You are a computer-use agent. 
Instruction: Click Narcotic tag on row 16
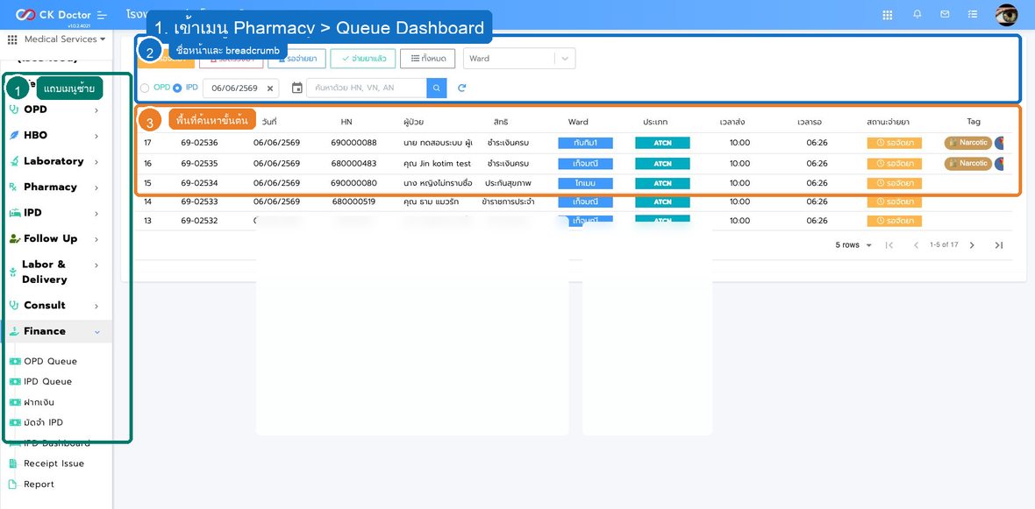pos(967,163)
